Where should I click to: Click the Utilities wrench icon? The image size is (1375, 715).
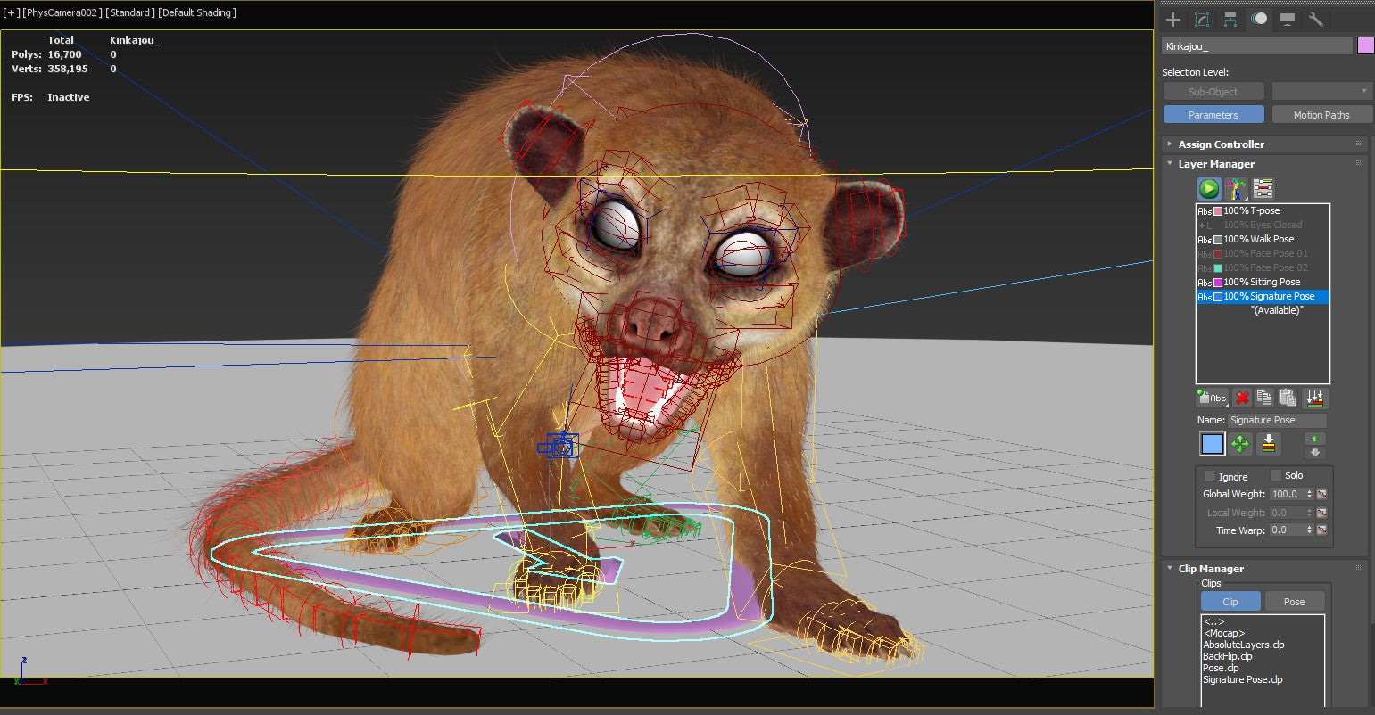tap(1315, 19)
